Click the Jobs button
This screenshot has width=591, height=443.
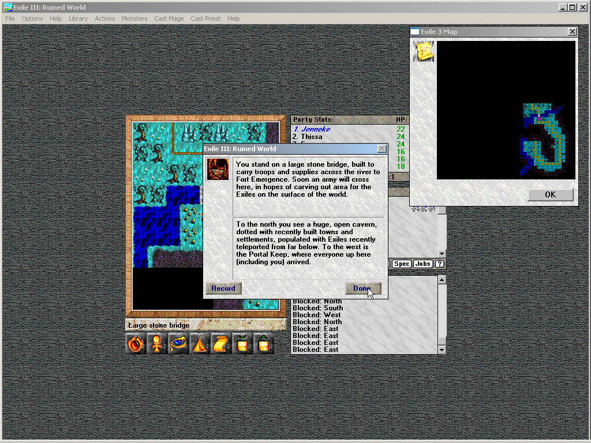tap(423, 264)
